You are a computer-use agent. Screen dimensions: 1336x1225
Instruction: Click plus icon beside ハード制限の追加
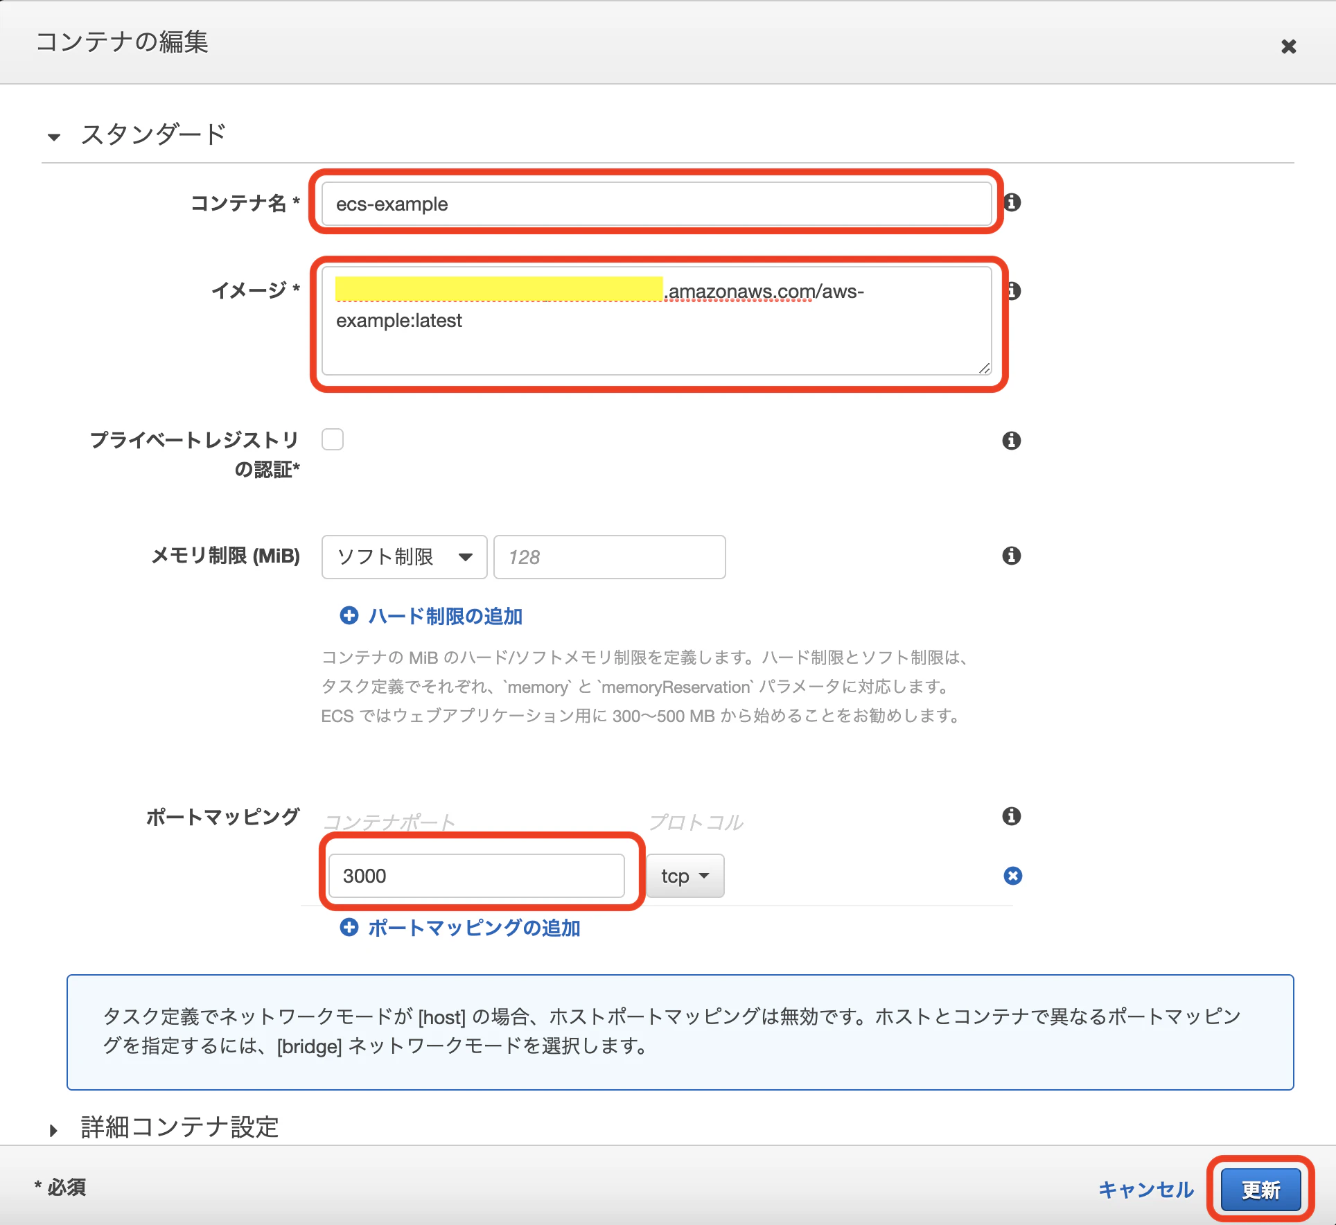349,615
